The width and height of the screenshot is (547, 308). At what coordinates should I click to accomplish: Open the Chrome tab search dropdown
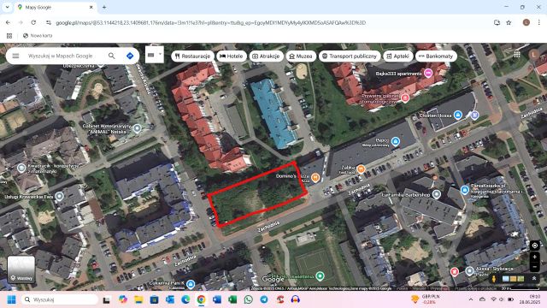(x=8, y=7)
